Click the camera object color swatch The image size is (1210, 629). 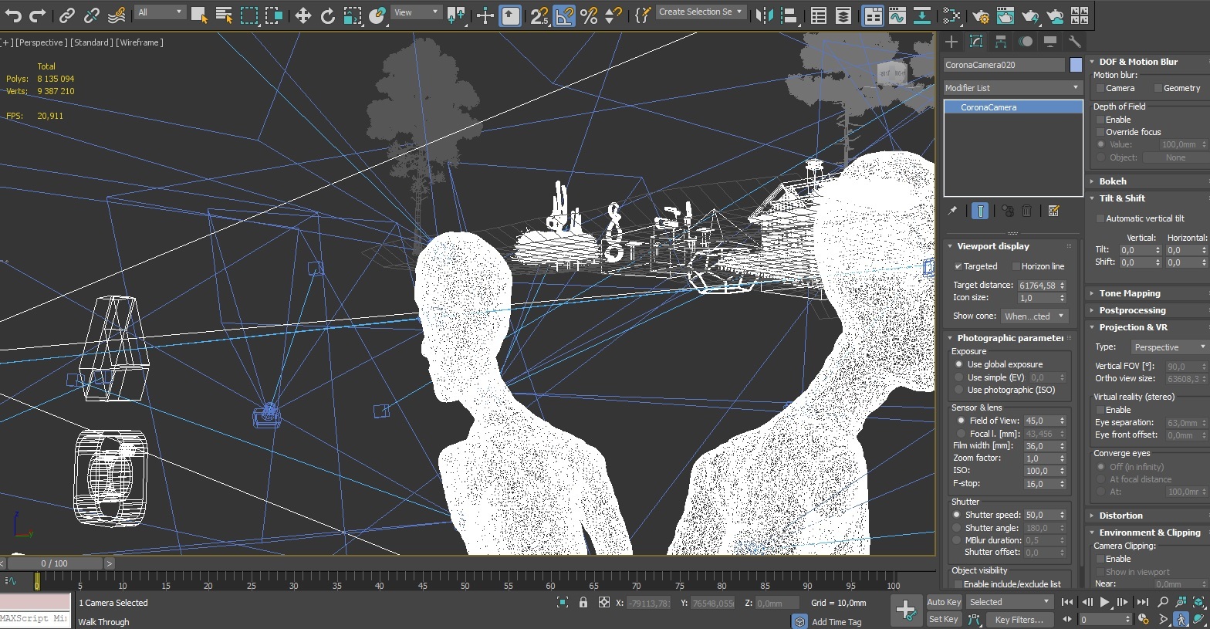click(1076, 65)
